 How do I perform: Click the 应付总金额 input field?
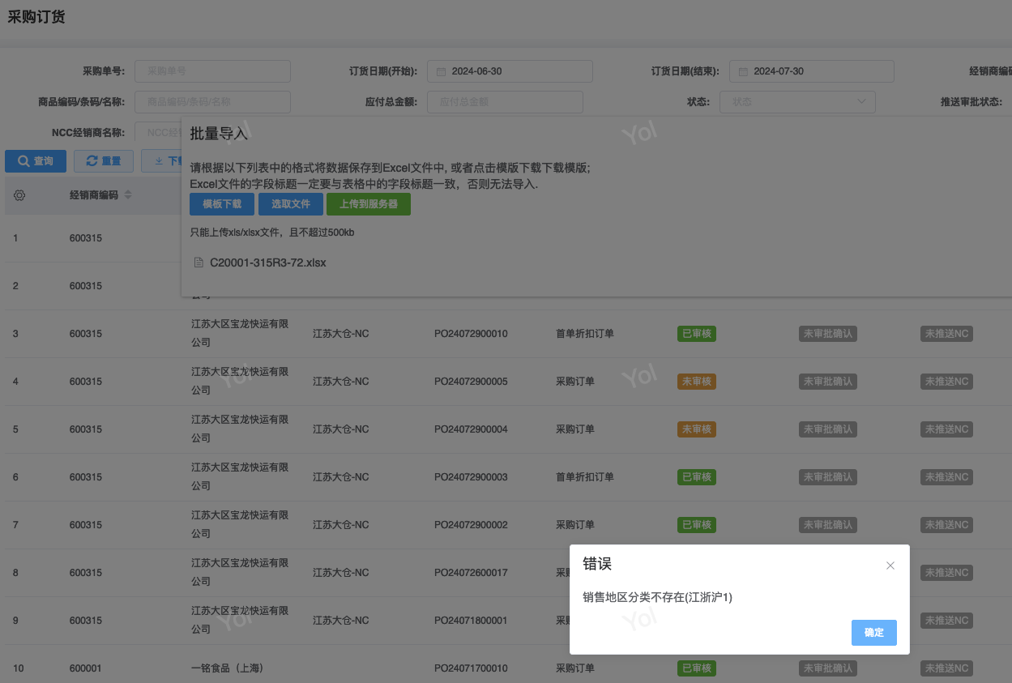pos(504,102)
